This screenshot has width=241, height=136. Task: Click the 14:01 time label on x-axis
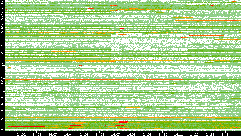coord(21,134)
